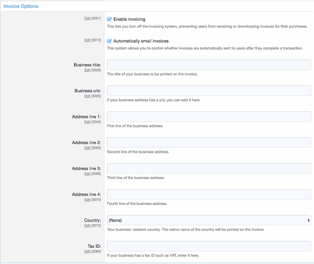This screenshot has height=264, width=314.
Task: Uncheck the Enable invoicing checkbox
Action: tap(109, 19)
